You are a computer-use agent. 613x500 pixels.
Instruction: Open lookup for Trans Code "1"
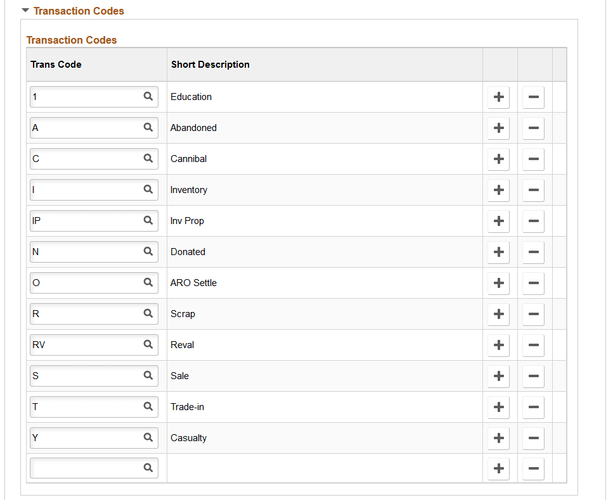pos(147,96)
